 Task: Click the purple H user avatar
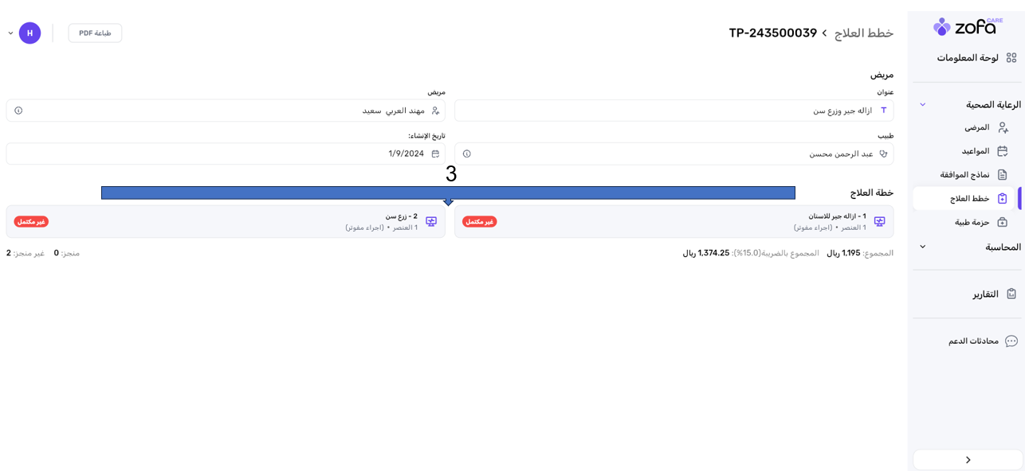coord(29,33)
